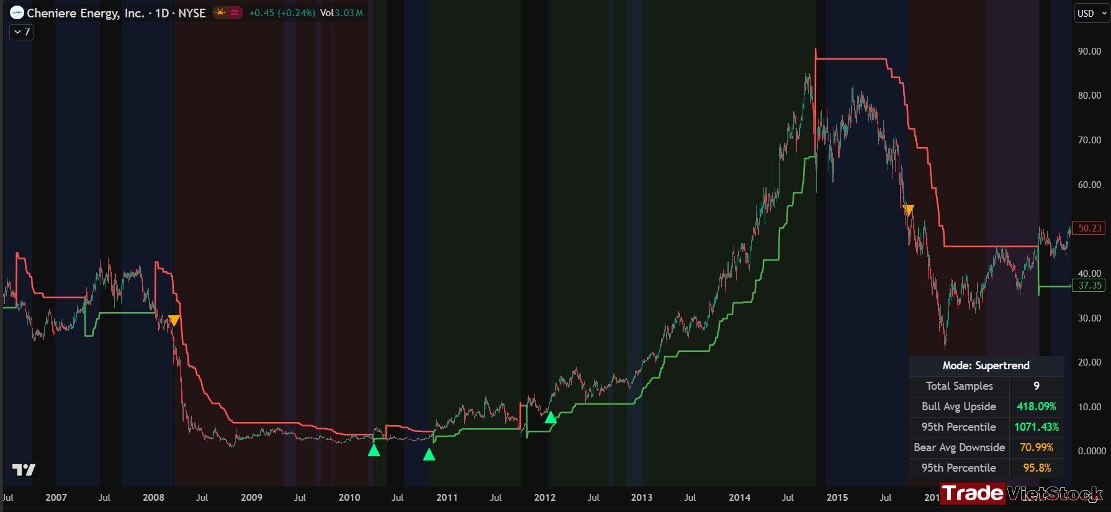Expand the collapsed indicators list showing 7
Image resolution: width=1111 pixels, height=512 pixels.
point(22,32)
